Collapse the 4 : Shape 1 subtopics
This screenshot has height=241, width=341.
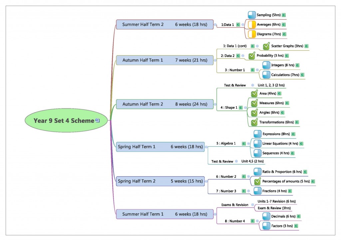pos(245,108)
